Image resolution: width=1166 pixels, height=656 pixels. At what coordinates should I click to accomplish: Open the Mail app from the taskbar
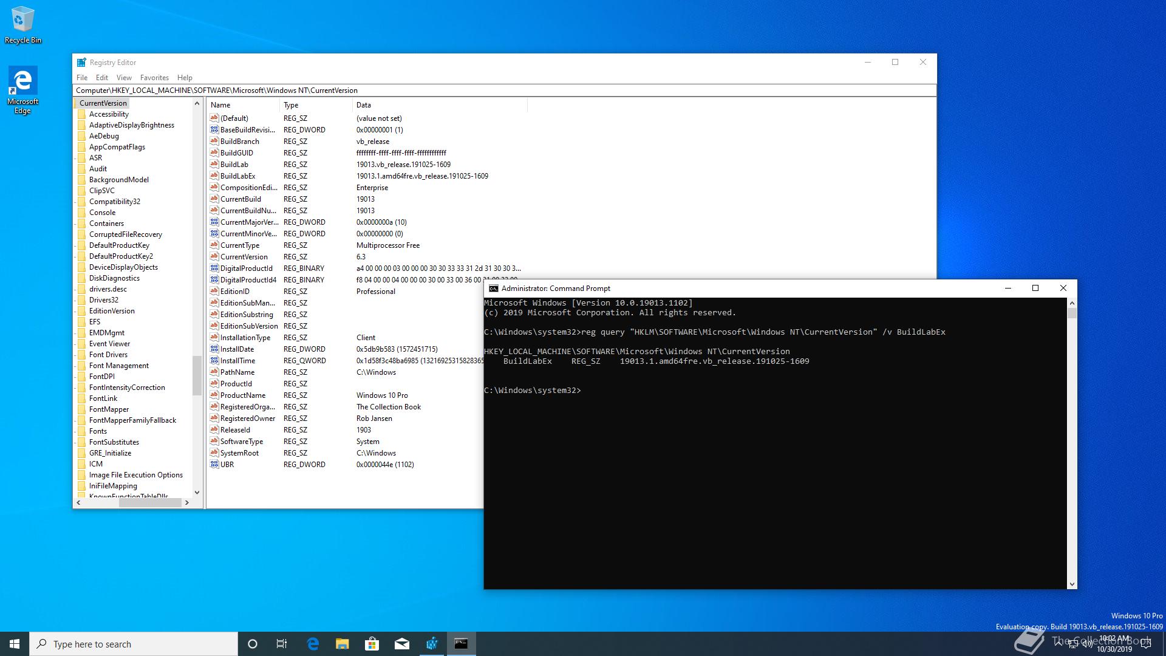coord(402,643)
